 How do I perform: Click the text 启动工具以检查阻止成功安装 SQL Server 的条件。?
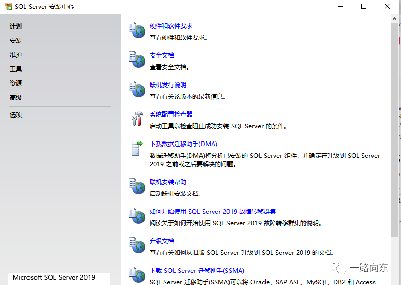tap(218, 126)
